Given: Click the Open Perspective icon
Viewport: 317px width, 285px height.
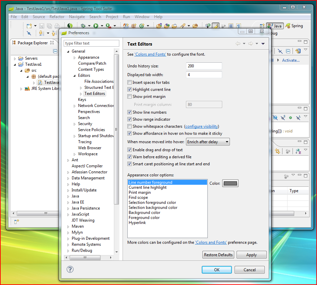Looking at the screenshot, I should click(262, 26).
